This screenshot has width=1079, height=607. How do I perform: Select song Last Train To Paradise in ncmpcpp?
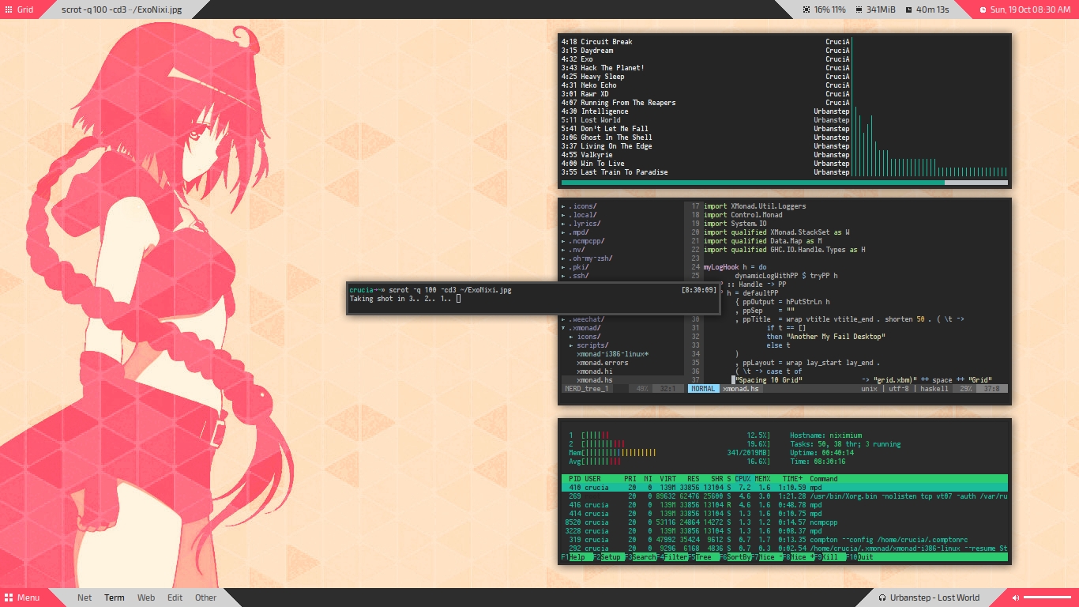(x=705, y=172)
